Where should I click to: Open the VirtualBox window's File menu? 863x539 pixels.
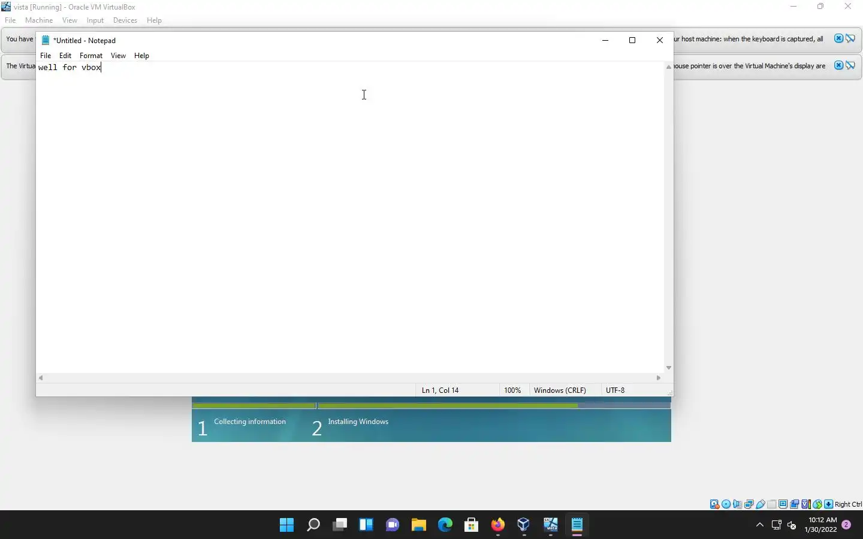10,20
